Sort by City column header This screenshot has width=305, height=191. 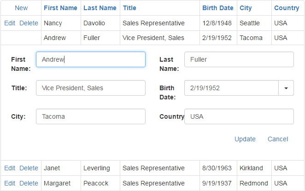click(246, 8)
